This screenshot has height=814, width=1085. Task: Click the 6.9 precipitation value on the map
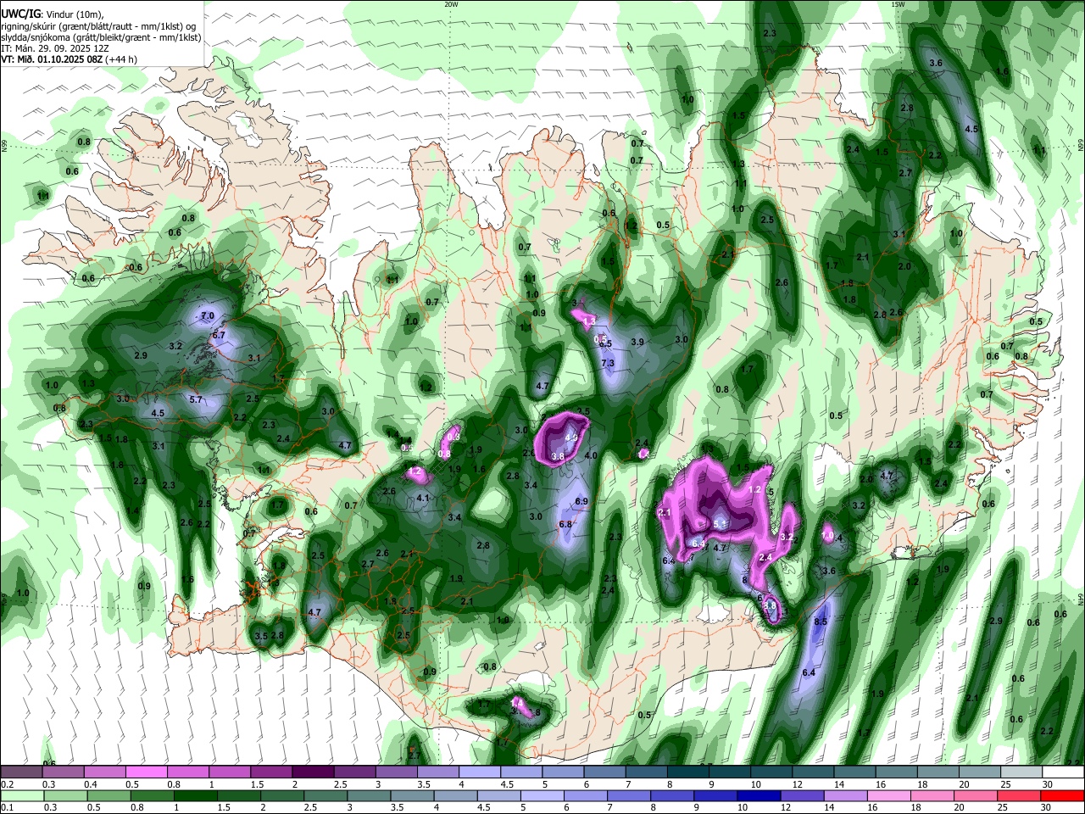point(581,502)
